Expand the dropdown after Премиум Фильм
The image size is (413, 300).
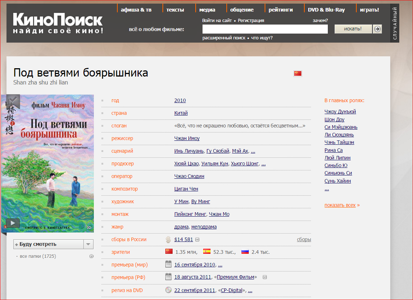tap(265, 277)
